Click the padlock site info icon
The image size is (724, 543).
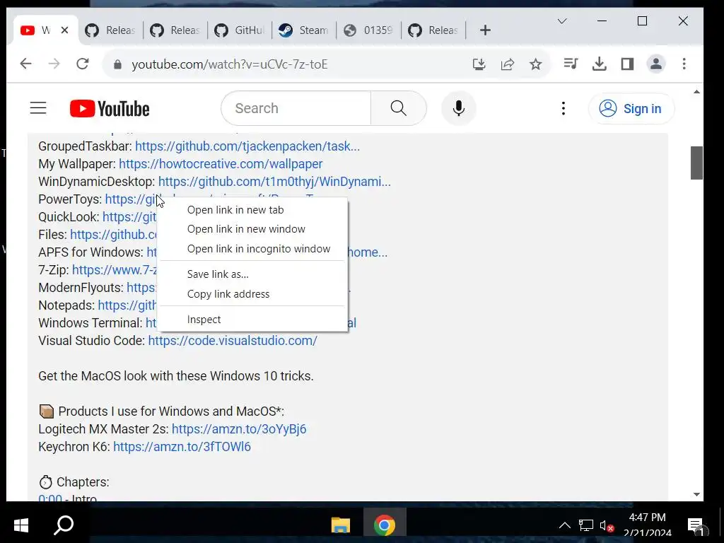coord(117,64)
